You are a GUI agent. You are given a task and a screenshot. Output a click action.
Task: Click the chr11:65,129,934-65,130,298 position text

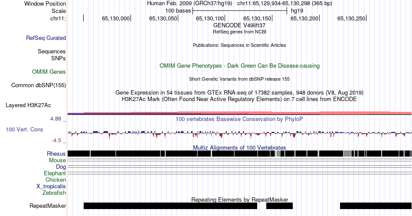(284, 3)
